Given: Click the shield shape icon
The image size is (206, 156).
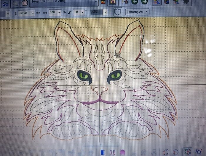Looking at the screenshot, I should [x=118, y=12].
